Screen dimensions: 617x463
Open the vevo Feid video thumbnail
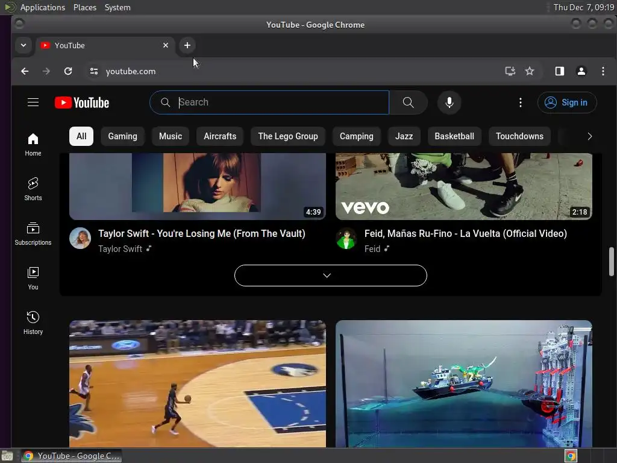click(464, 186)
